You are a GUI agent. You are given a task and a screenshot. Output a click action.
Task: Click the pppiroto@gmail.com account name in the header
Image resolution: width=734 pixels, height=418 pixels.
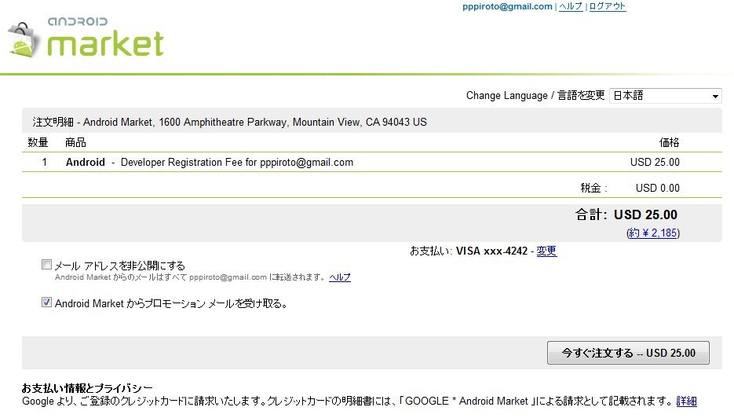point(508,6)
